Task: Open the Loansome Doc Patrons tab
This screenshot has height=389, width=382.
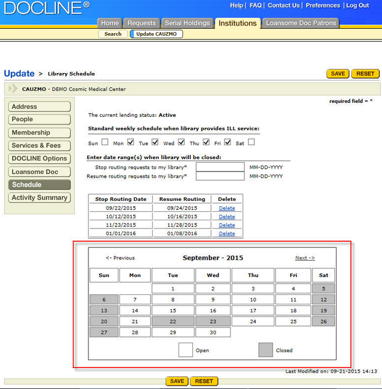Action: pos(301,23)
